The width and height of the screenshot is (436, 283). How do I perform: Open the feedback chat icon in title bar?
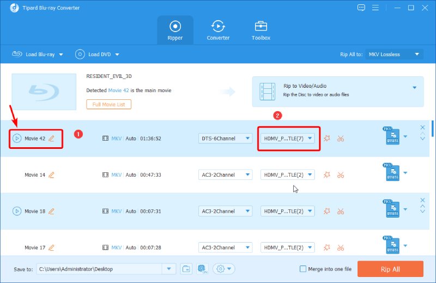[361, 8]
